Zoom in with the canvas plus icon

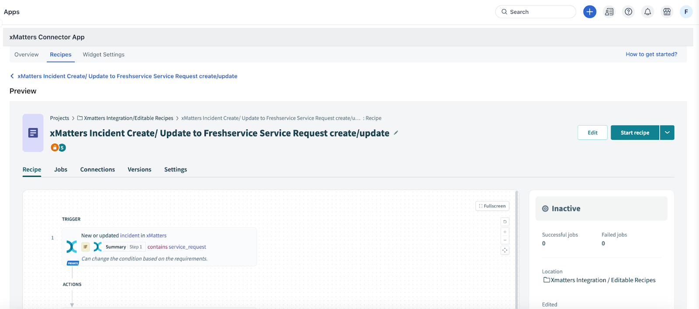pos(505,232)
